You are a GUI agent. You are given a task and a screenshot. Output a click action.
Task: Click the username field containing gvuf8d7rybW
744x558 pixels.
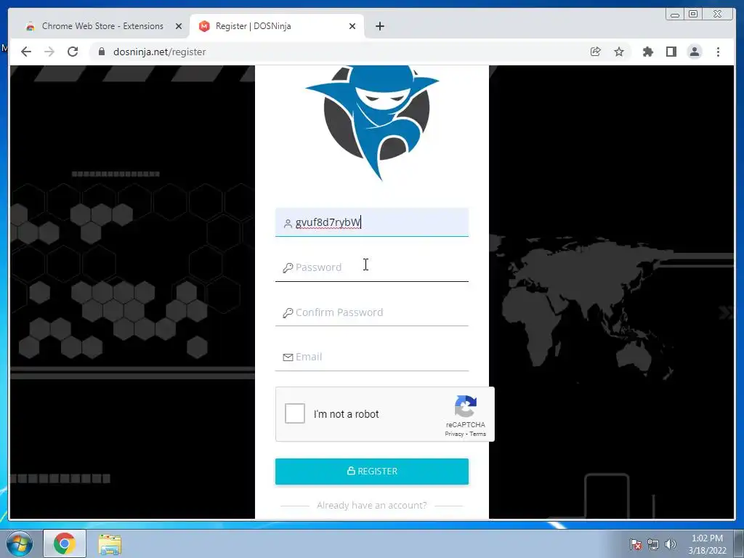372,222
